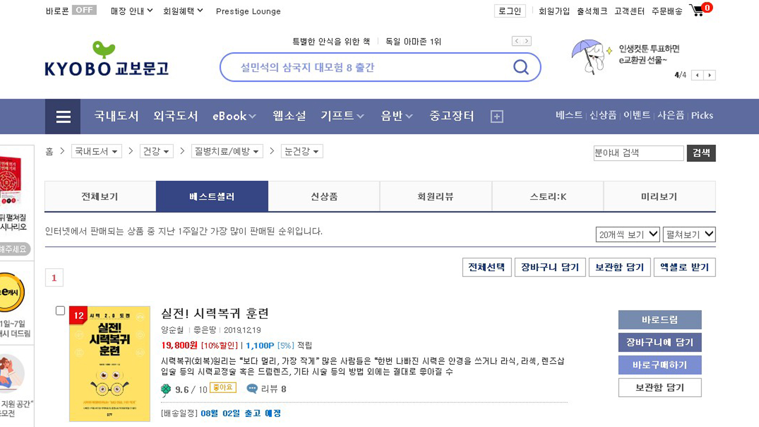Go to previous promo banner arrow
This screenshot has height=427, width=759.
(x=697, y=75)
